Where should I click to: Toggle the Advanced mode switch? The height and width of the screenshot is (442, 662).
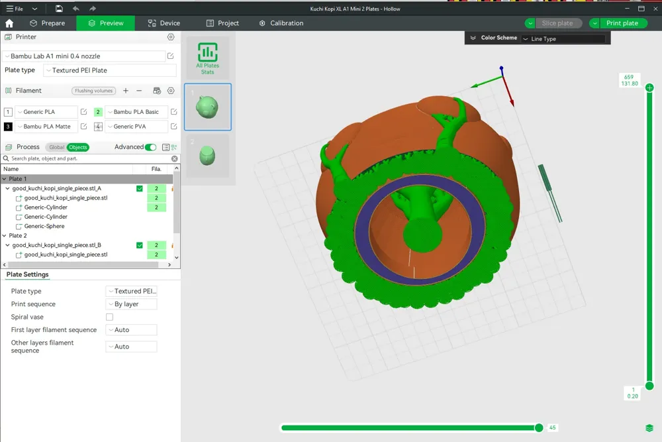point(150,147)
